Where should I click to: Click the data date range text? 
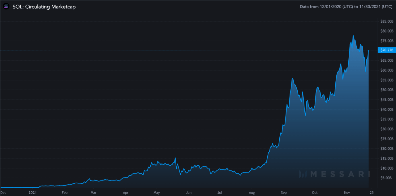click(x=346, y=7)
